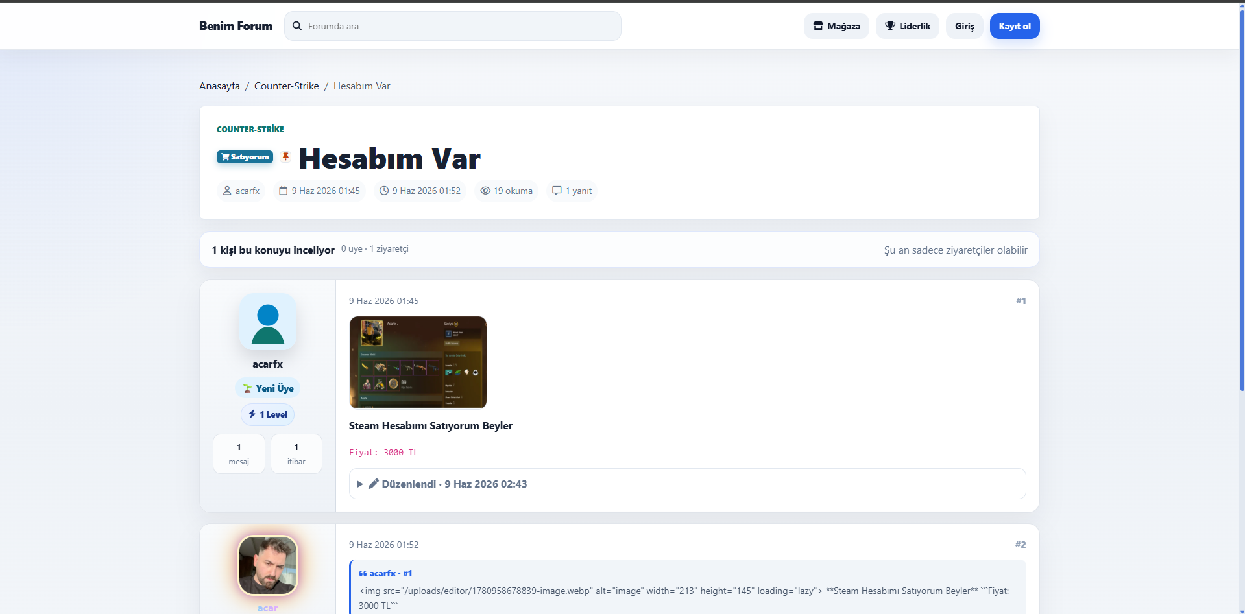Click the 19 okuma views chip
This screenshot has width=1245, height=614.
click(x=506, y=191)
